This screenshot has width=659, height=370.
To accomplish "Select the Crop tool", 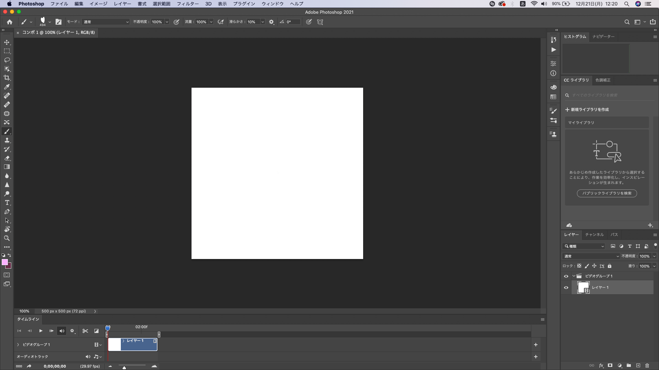I will pos(7,78).
